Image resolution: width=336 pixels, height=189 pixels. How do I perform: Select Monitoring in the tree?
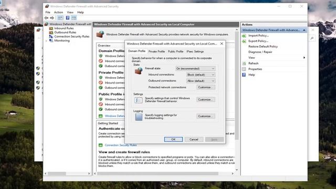click(62, 40)
